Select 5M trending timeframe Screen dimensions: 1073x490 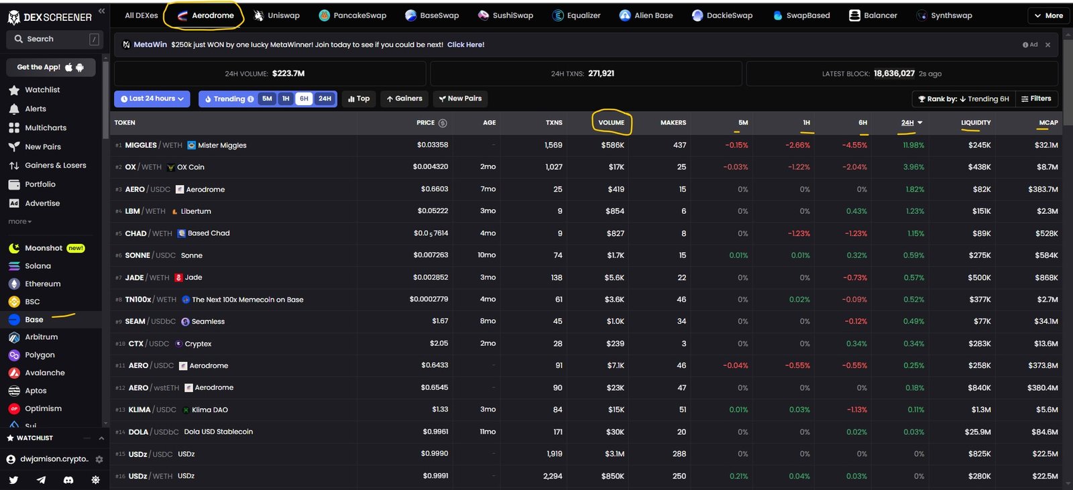click(x=267, y=99)
